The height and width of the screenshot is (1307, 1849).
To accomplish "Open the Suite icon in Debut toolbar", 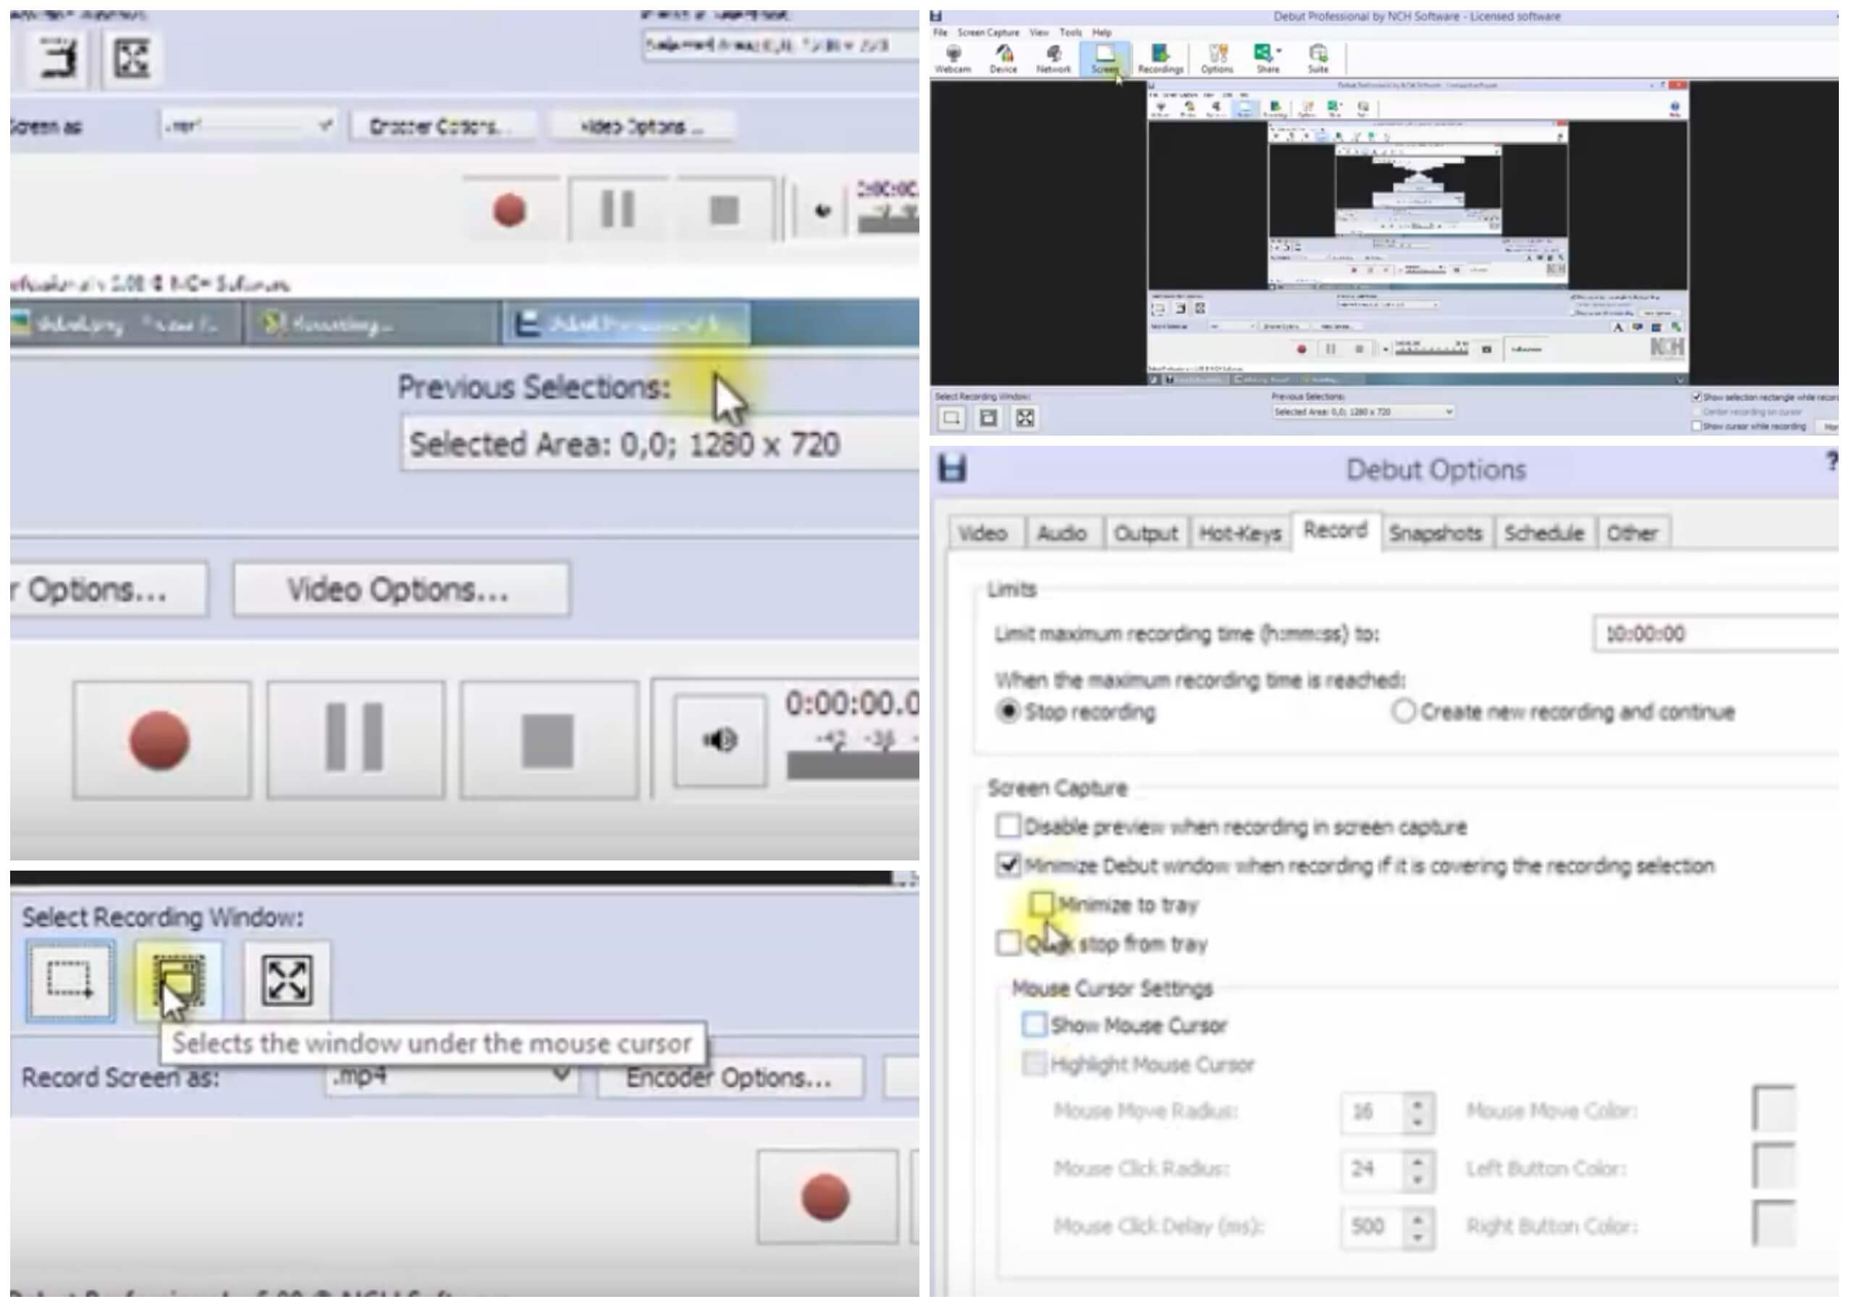I will (x=1318, y=59).
